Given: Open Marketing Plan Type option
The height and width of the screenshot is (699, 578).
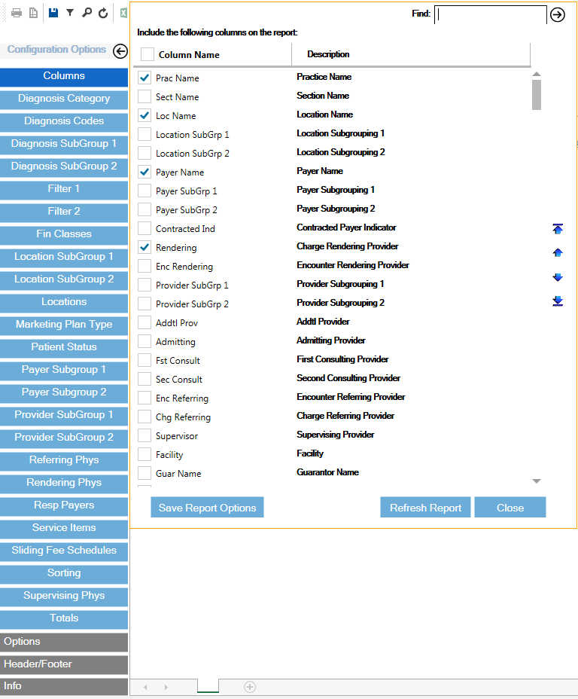Looking at the screenshot, I should (64, 325).
